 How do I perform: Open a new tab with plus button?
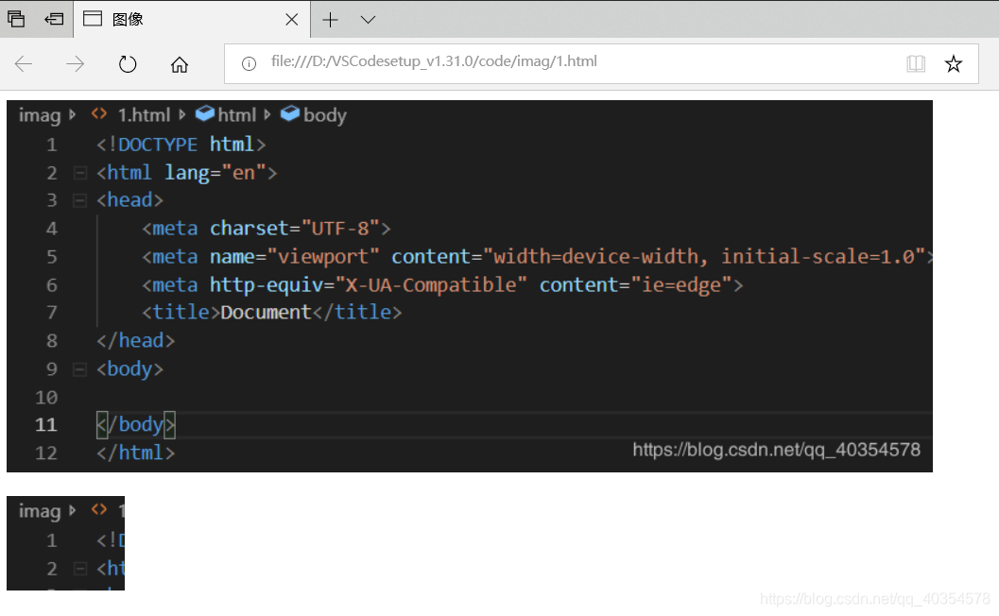(x=330, y=20)
